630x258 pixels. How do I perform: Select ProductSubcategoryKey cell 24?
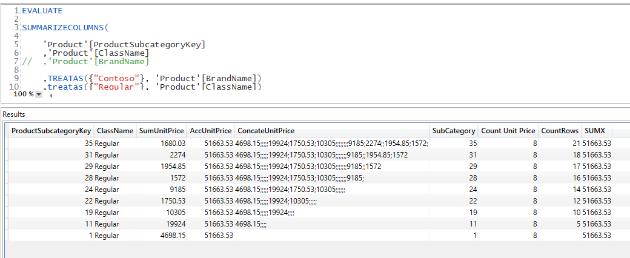coord(51,190)
